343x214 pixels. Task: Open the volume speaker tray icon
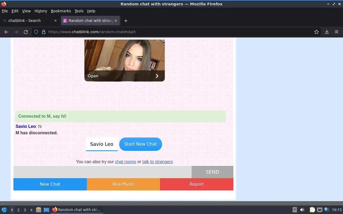pyautogui.click(x=302, y=210)
